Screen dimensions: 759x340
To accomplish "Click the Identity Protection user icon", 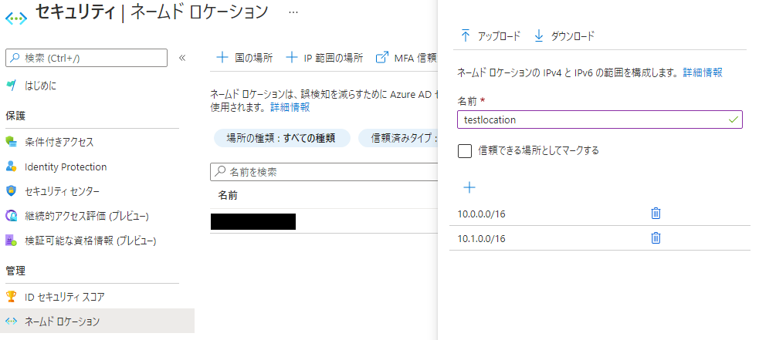I will (x=11, y=167).
